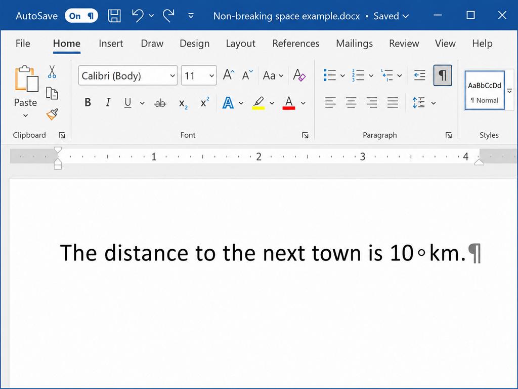Decrease paragraph indent
The width and height of the screenshot is (518, 389).
[x=419, y=75]
